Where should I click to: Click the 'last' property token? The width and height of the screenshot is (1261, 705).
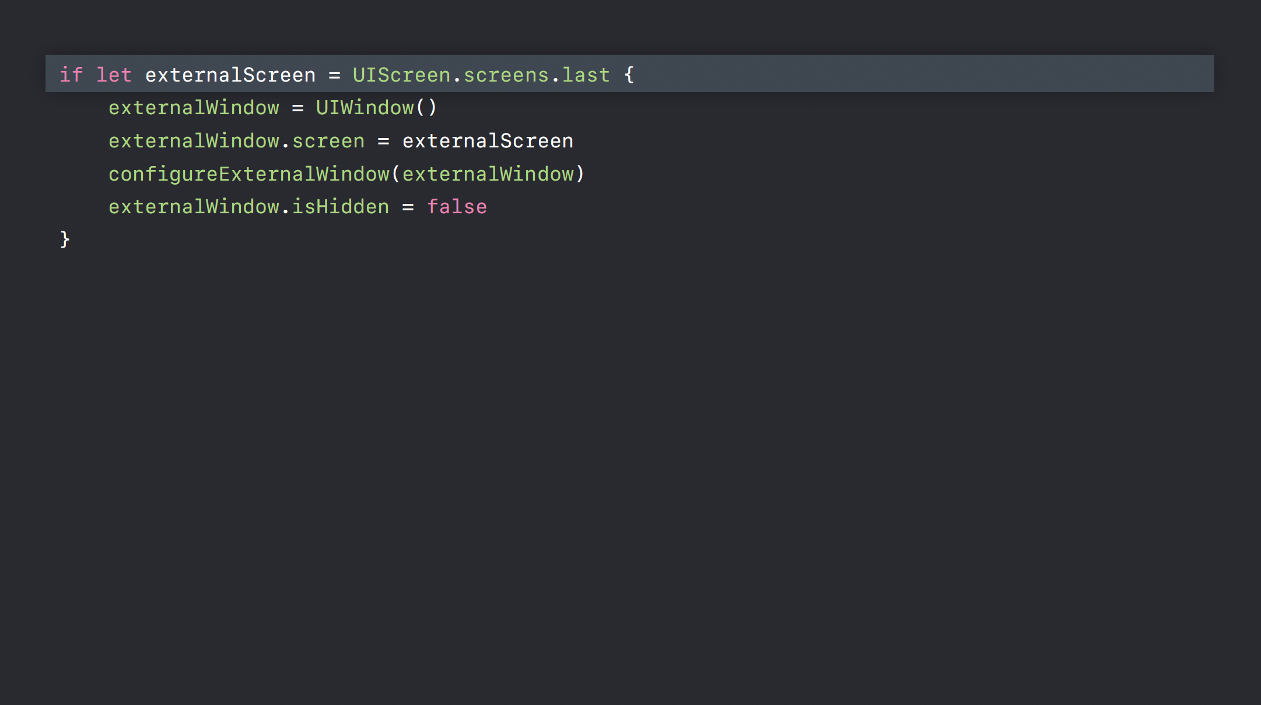(586, 75)
